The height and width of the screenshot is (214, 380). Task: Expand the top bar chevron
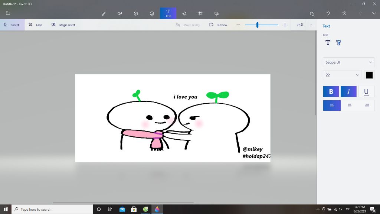[374, 13]
